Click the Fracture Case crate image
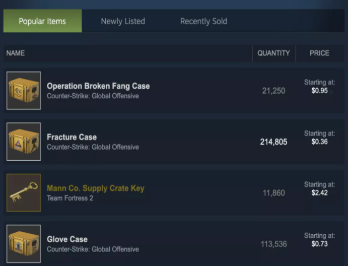Screen dimensions: 348x266 pos(24,142)
